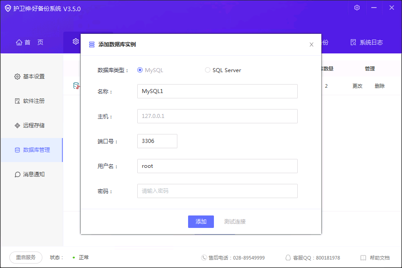The height and width of the screenshot is (268, 402).
Task: Minimize the backup system window
Action: (x=374, y=8)
